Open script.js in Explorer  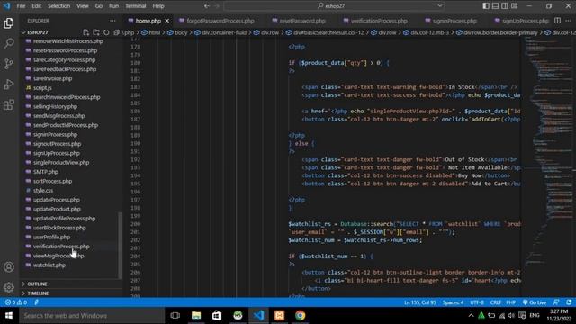[x=42, y=88]
